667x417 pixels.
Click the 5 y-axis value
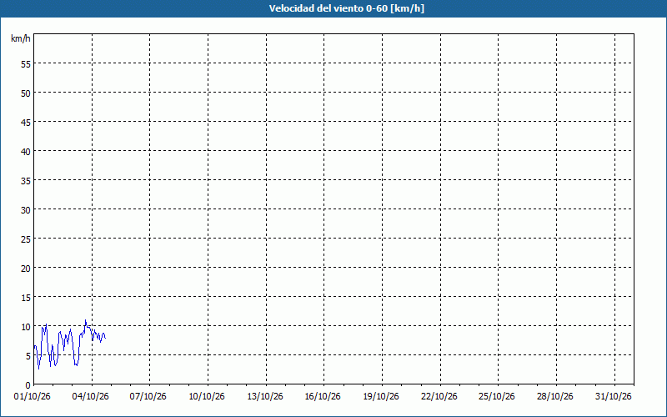tap(28, 356)
